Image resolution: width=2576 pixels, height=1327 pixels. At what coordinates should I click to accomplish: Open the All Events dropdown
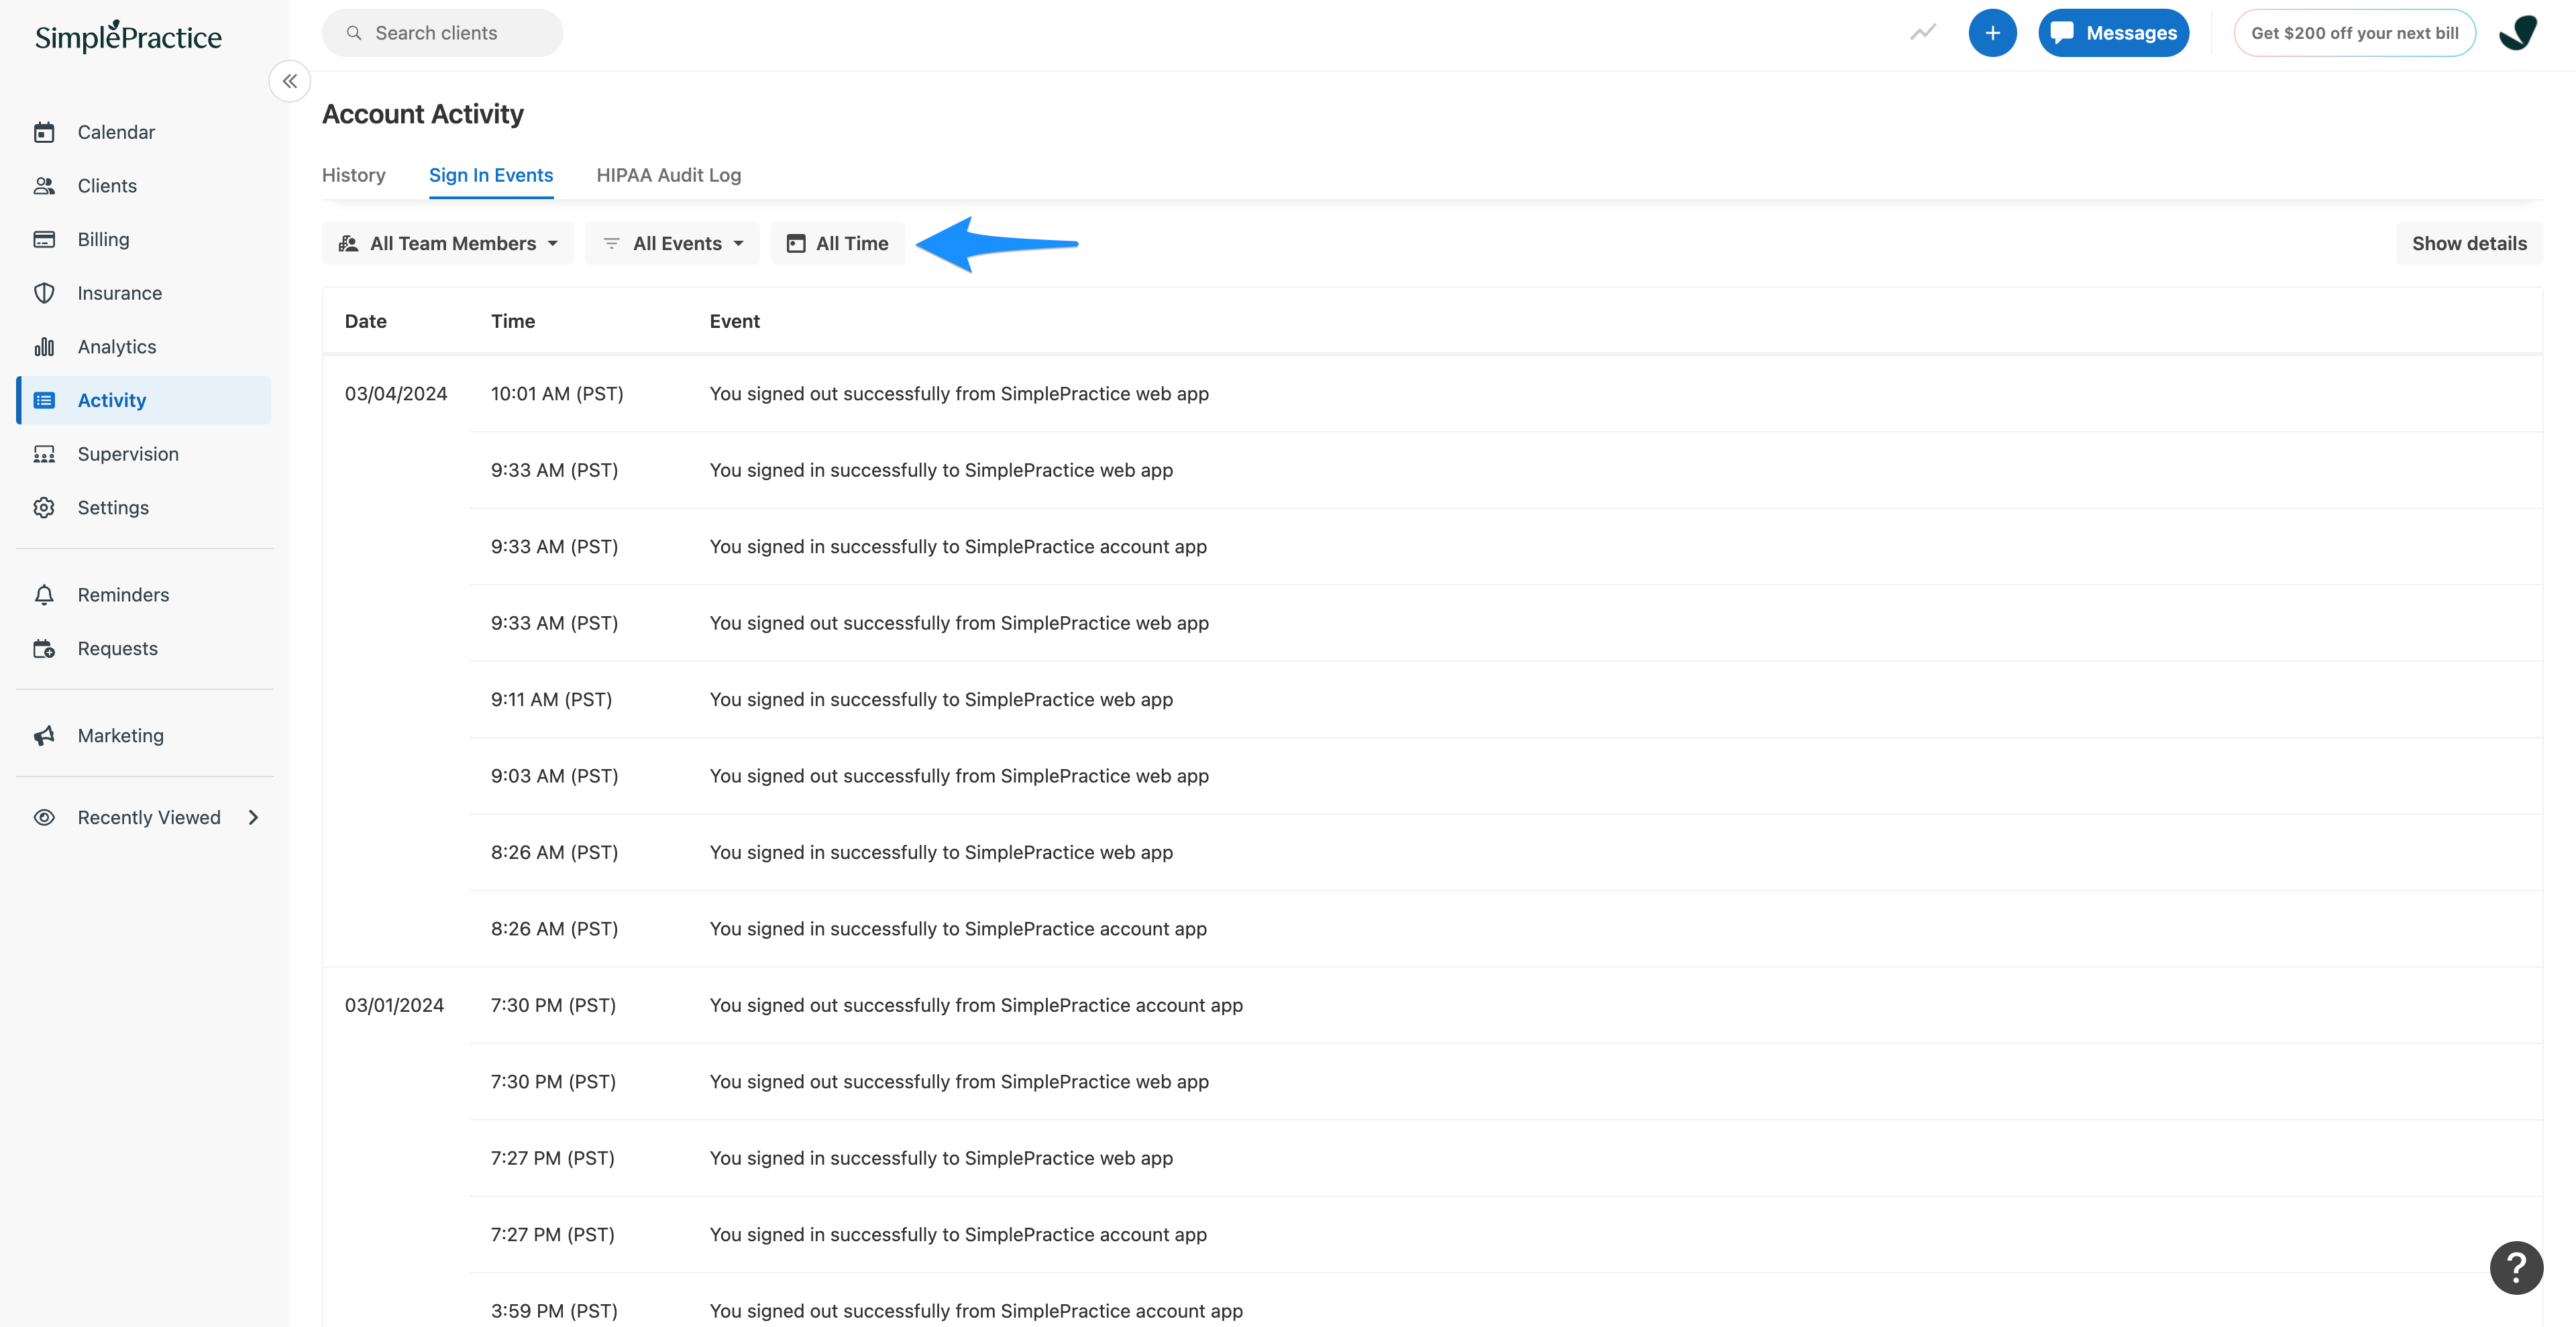coord(672,244)
